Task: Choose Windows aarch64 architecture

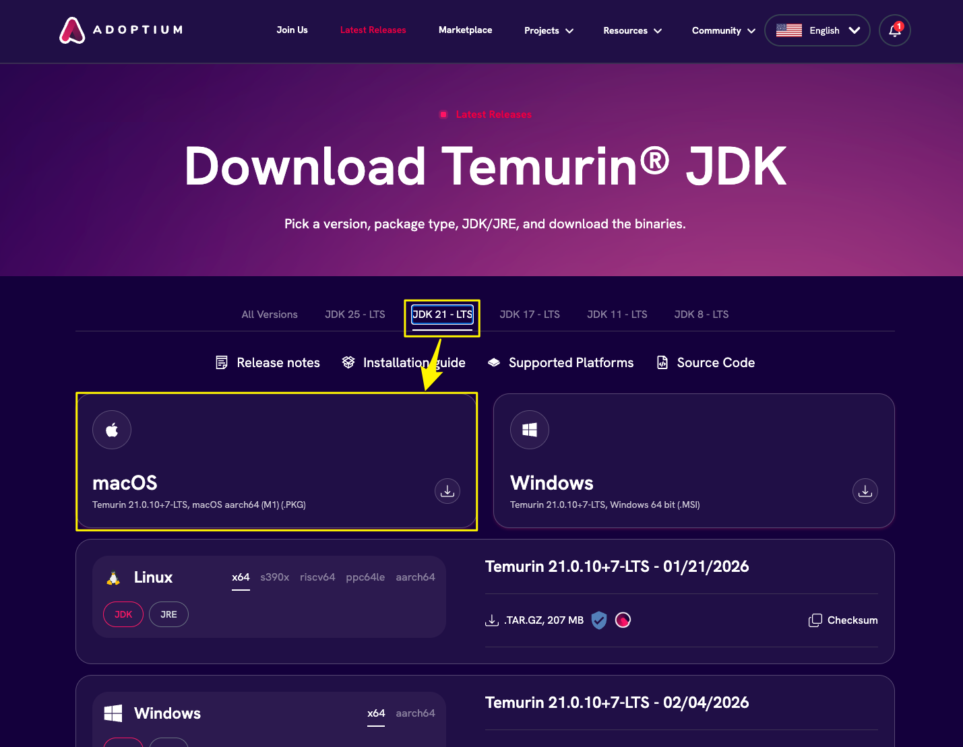Action: pos(415,713)
